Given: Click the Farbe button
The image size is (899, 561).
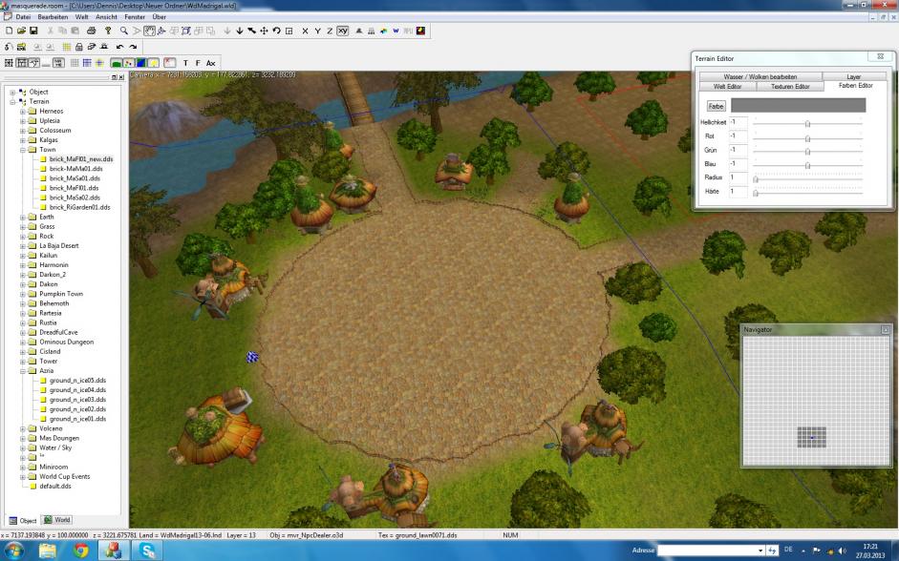Looking at the screenshot, I should (716, 106).
